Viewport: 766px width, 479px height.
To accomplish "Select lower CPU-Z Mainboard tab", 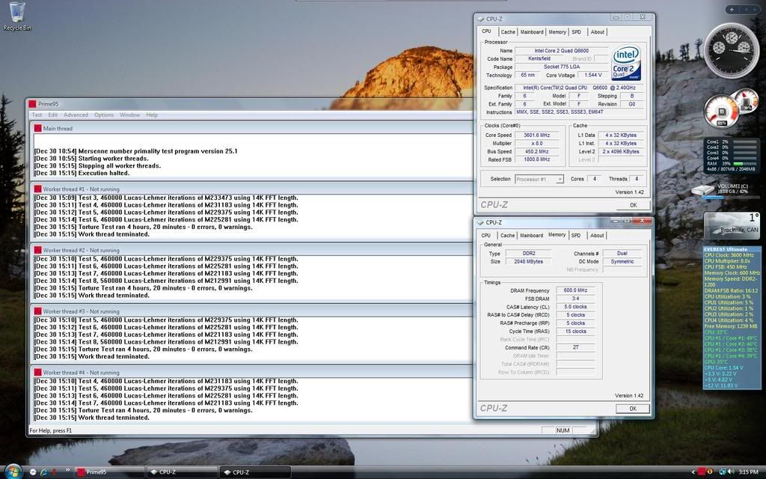I will pos(531,235).
